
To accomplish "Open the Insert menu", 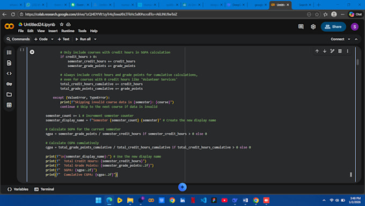I will (x=53, y=31).
